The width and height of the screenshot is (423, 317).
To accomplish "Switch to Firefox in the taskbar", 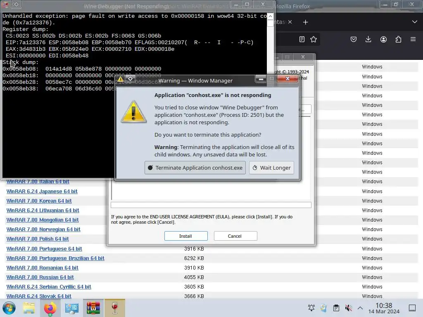I will (50, 308).
